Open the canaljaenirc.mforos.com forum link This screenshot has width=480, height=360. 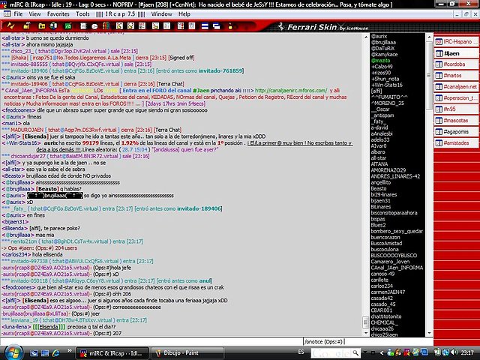tap(291, 91)
